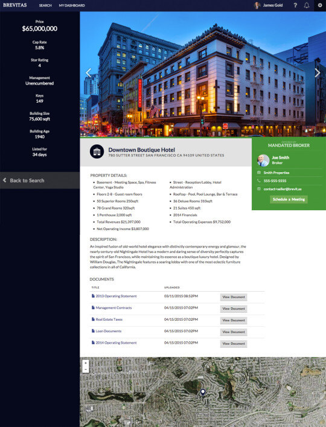The height and width of the screenshot is (427, 326).
Task: Open the Loan Documents link
Action: click(x=108, y=331)
